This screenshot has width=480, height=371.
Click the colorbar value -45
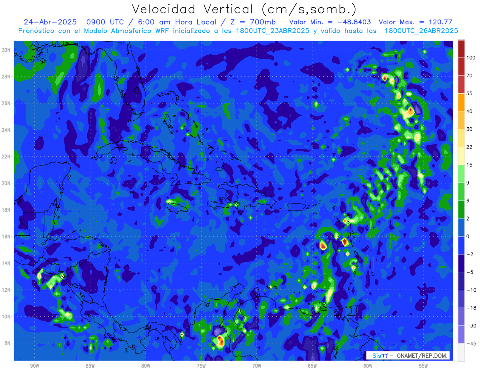click(x=471, y=343)
